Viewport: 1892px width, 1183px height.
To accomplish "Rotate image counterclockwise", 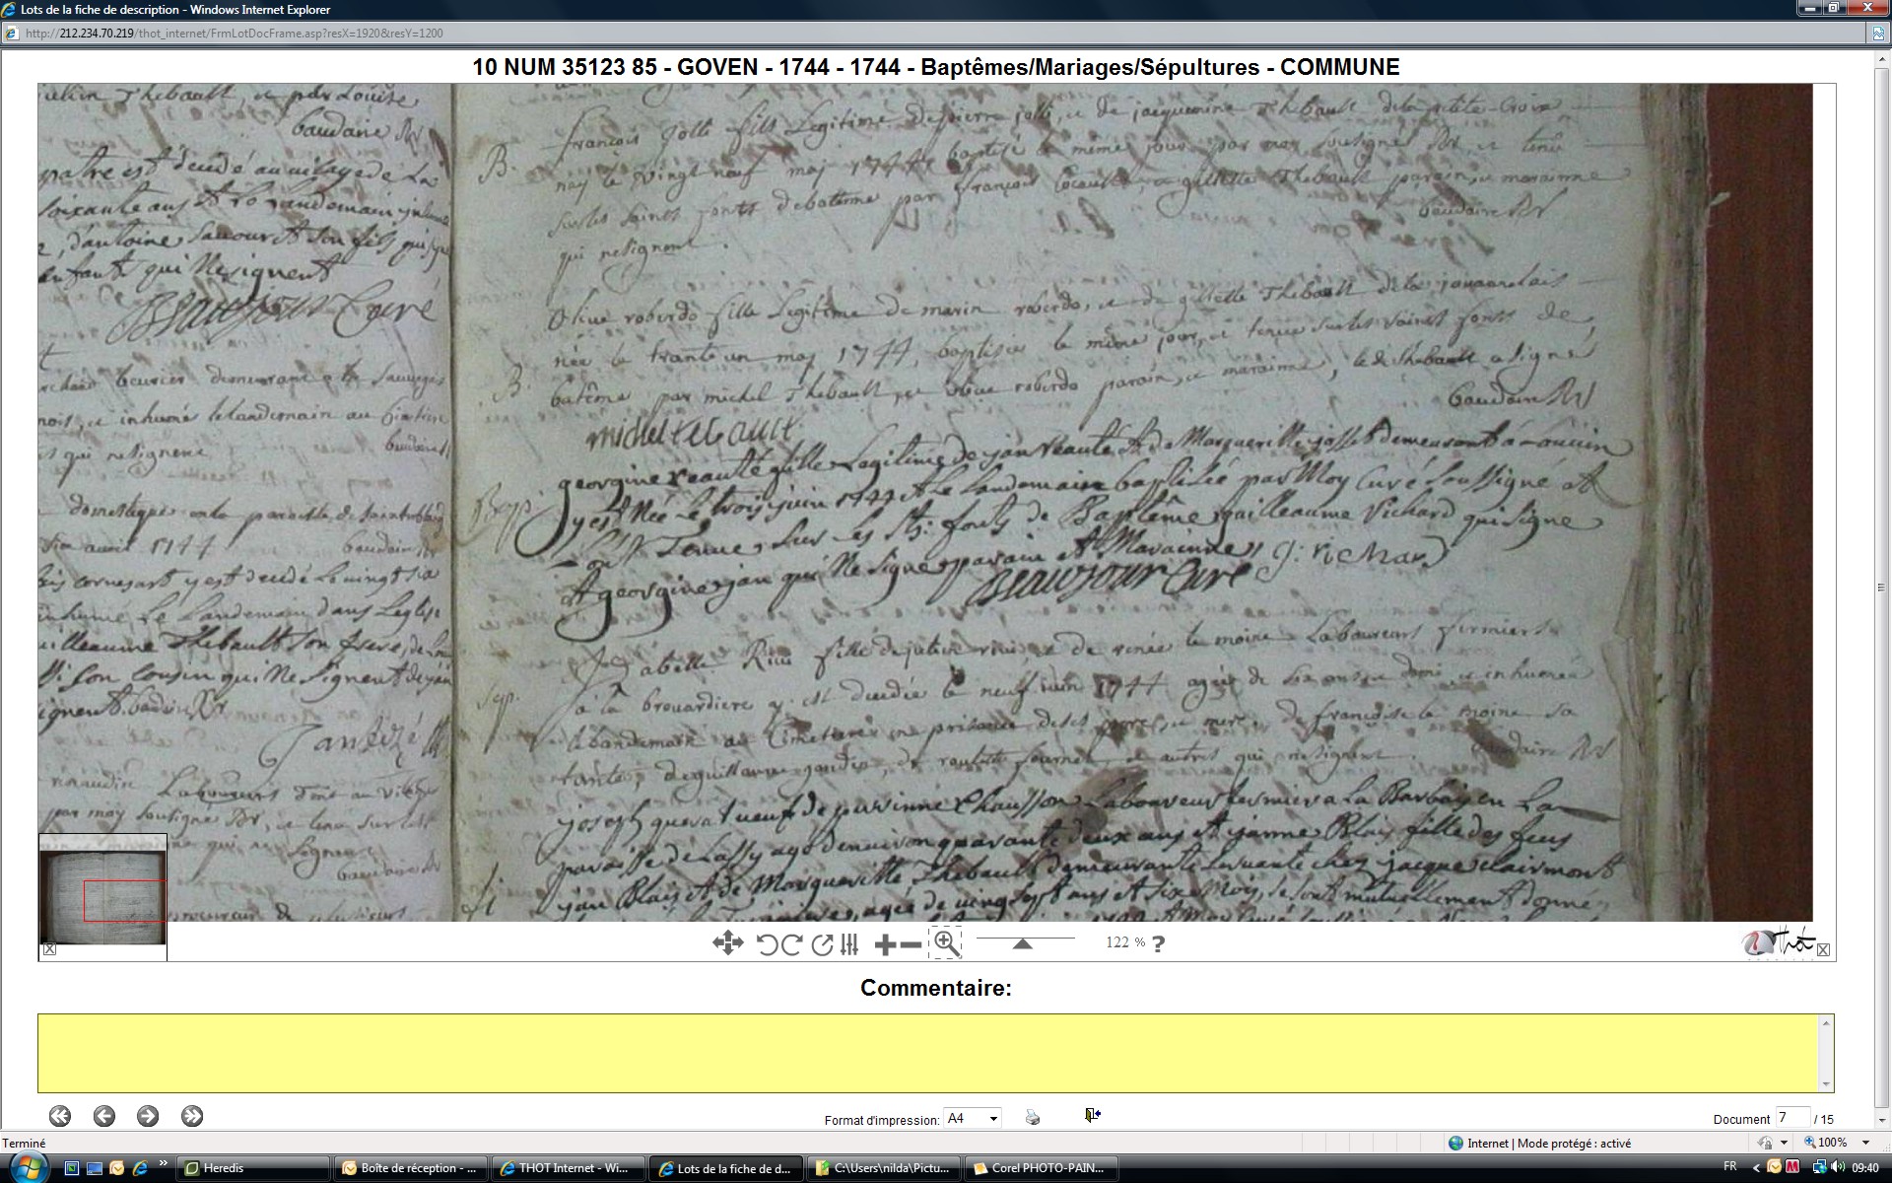I will click(x=767, y=944).
